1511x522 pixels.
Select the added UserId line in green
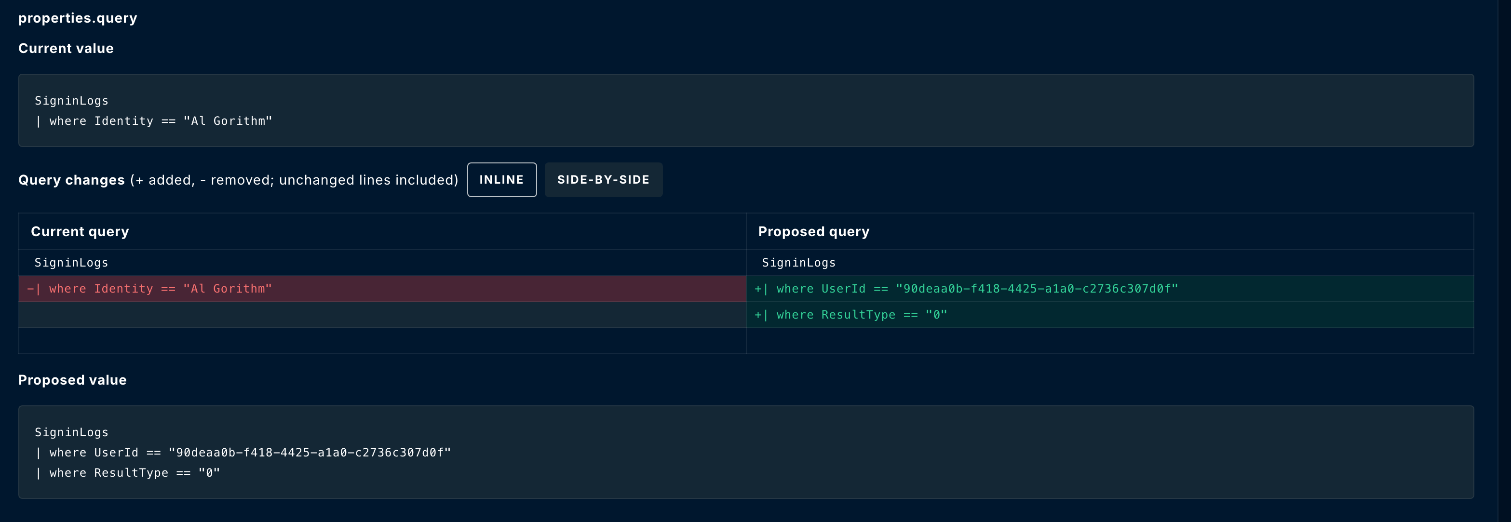pyautogui.click(x=1110, y=289)
